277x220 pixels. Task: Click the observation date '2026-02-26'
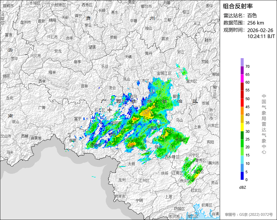tap(260, 30)
